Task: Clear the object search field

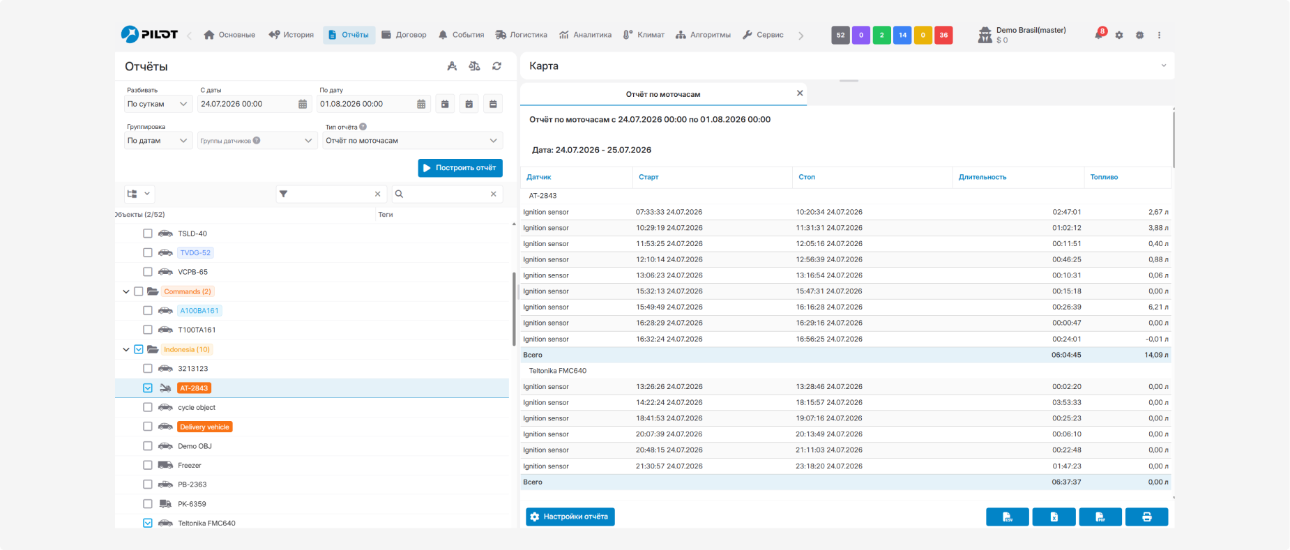Action: [x=493, y=194]
